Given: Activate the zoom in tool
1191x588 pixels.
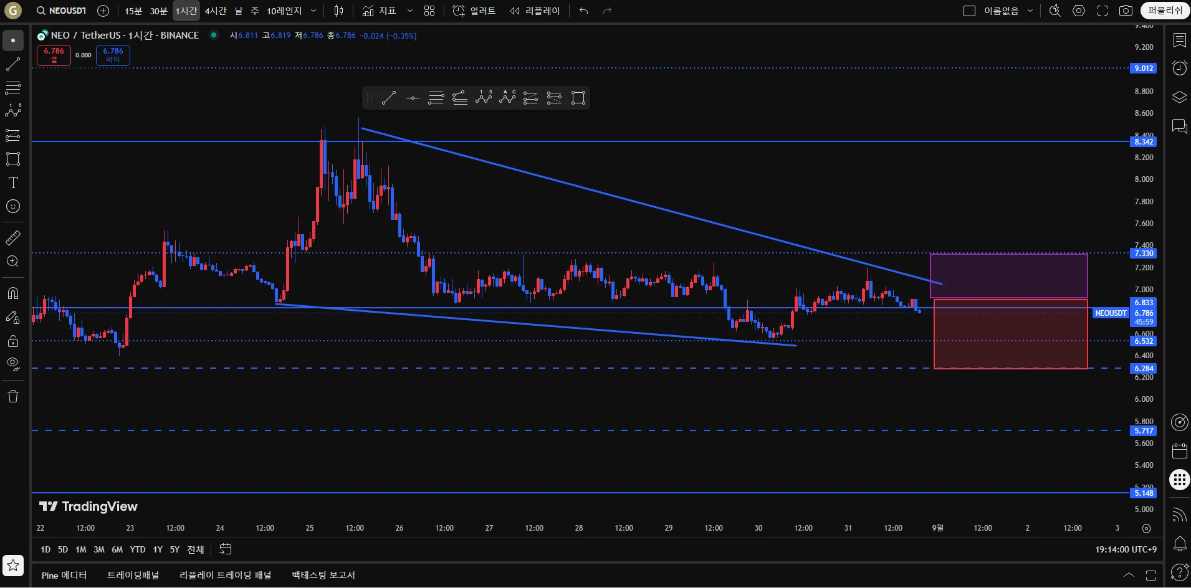Looking at the screenshot, I should (x=13, y=261).
